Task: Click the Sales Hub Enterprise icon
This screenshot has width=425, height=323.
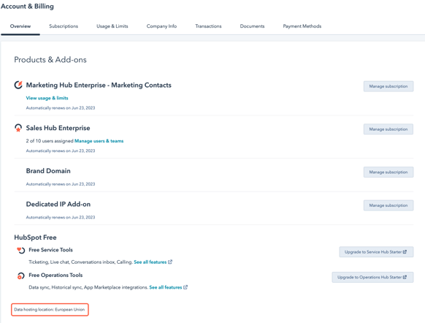Action: coord(18,128)
